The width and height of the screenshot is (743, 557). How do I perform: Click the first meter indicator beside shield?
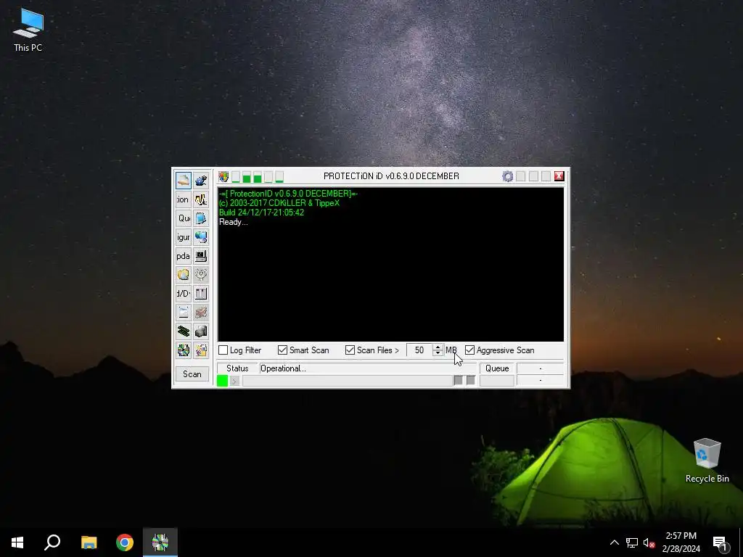pyautogui.click(x=236, y=177)
